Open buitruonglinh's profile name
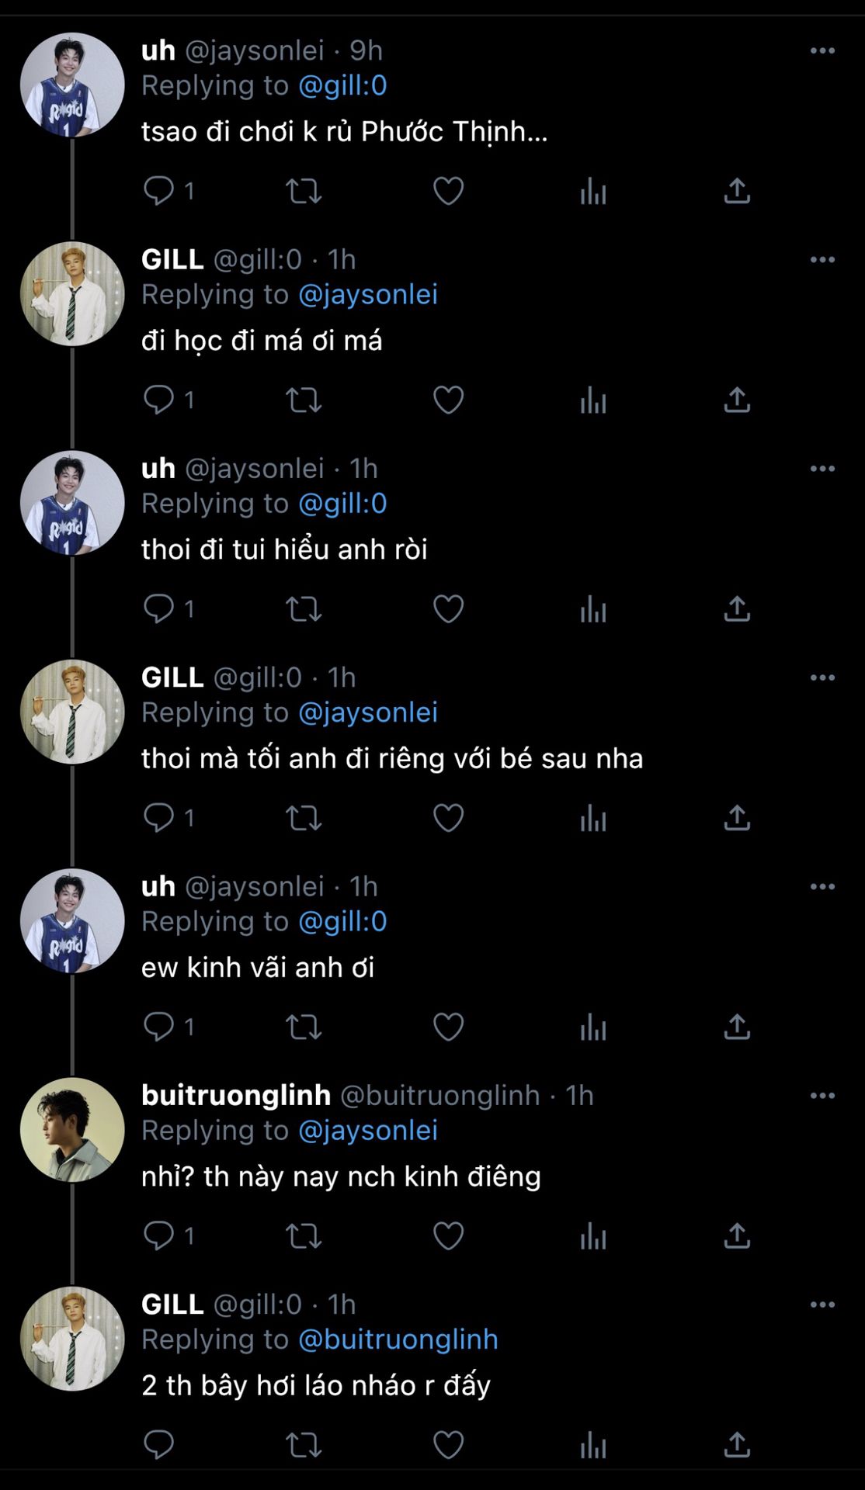This screenshot has height=1490, width=865. (236, 1095)
